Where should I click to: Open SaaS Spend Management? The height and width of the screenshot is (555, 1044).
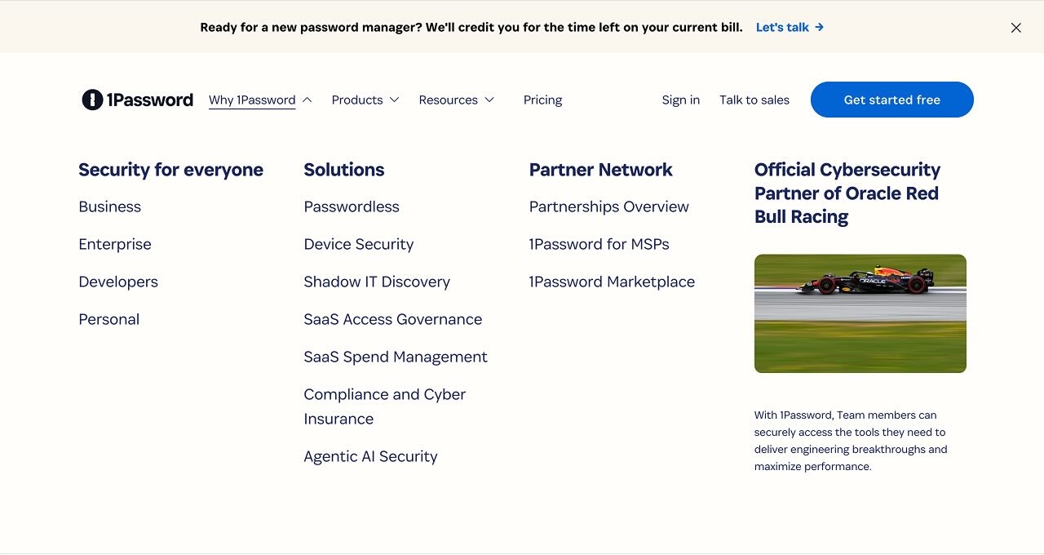click(x=396, y=357)
